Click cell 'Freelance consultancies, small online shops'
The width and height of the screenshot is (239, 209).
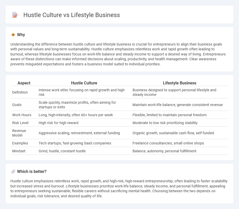tap(180, 143)
